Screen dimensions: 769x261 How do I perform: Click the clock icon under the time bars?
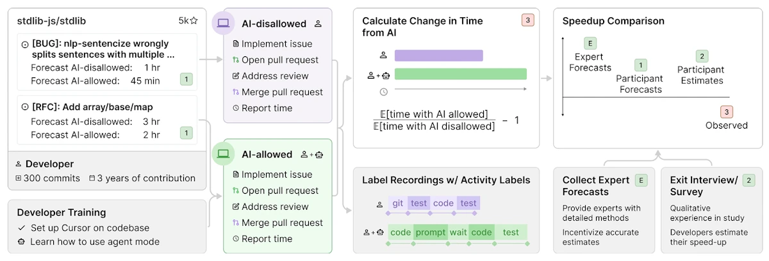point(384,91)
